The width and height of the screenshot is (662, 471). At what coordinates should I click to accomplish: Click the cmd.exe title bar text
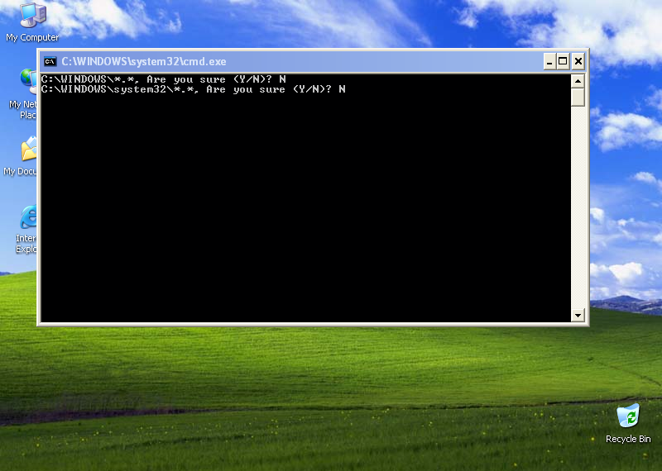click(x=144, y=62)
